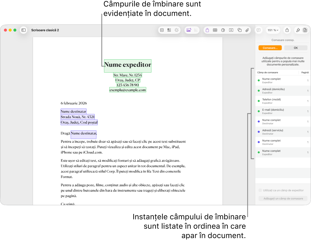311x241 pixels.
Task: Click the Comasare... button
Action: (x=270, y=48)
